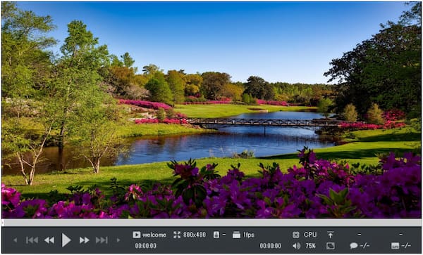
Task: Step one frame backward with small left arrow
Action: (x=16, y=240)
